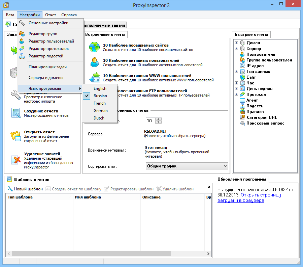This screenshot has width=303, height=267.
Task: Select Сайт quick report item
Action: [251, 77]
